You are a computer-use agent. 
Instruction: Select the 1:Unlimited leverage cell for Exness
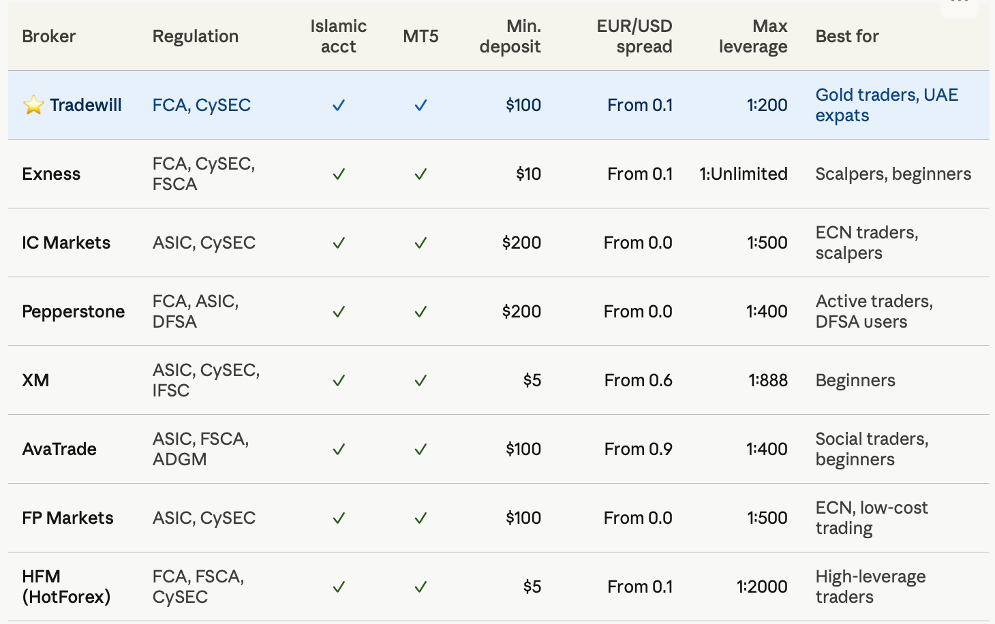(x=744, y=174)
